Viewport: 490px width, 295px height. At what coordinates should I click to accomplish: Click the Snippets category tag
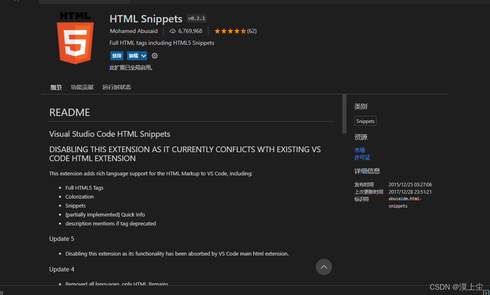coord(365,121)
